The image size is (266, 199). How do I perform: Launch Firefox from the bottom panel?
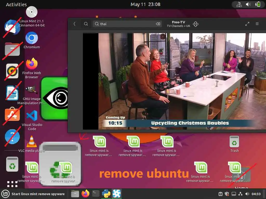click(85, 194)
